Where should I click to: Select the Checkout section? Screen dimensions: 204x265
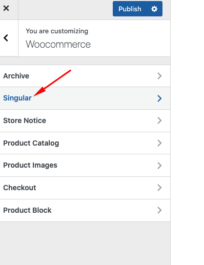[85, 188]
